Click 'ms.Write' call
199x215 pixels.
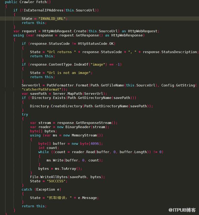coord(55,160)
